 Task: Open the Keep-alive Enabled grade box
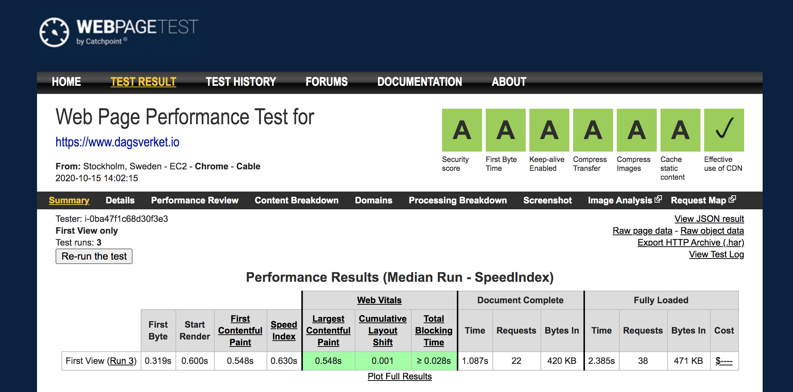(549, 130)
